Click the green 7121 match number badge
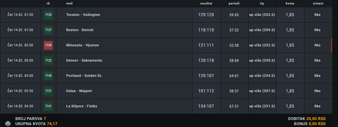The width and height of the screenshot is (338, 127). [x=48, y=91]
